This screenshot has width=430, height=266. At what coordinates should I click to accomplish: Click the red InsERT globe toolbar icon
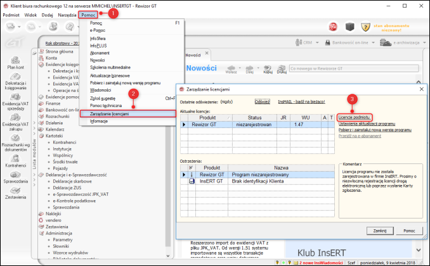pos(333,27)
